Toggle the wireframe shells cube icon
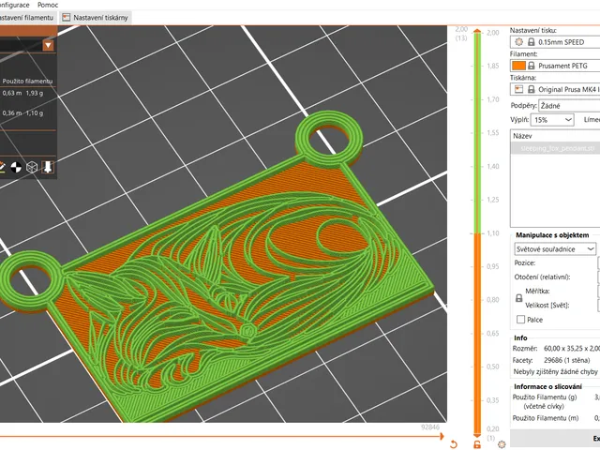The height and width of the screenshot is (450, 600). coord(32,167)
